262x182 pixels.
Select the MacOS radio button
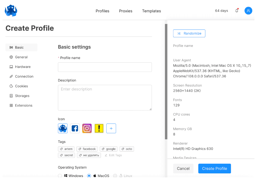tap(89, 176)
